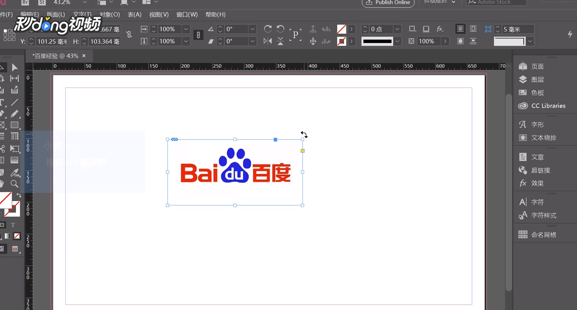Open the rotation angle dropdown
Image resolution: width=577 pixels, height=310 pixels.
[252, 29]
